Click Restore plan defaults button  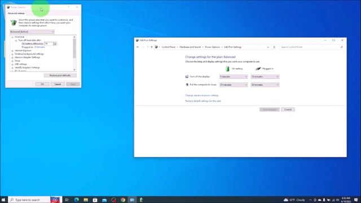60,76
